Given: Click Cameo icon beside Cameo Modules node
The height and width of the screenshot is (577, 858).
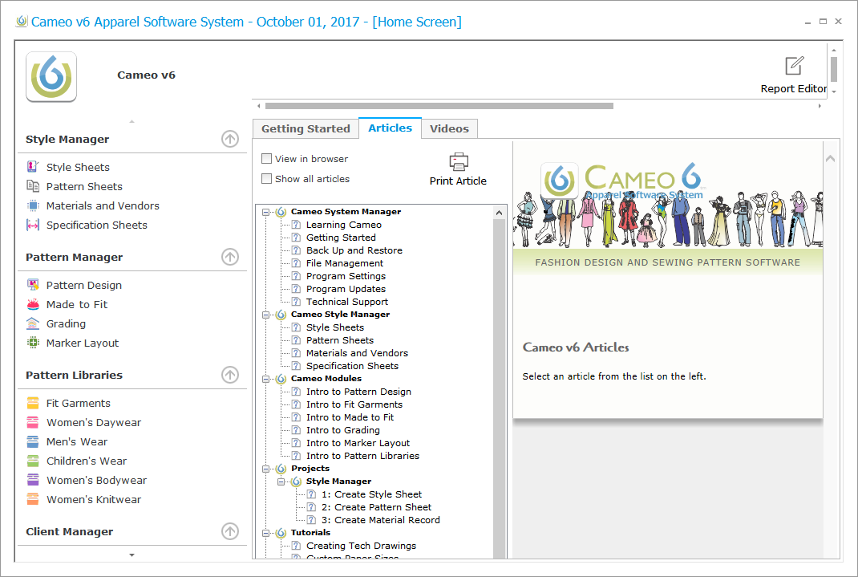Looking at the screenshot, I should click(281, 378).
